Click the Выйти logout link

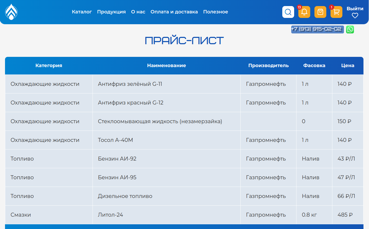[x=355, y=9]
